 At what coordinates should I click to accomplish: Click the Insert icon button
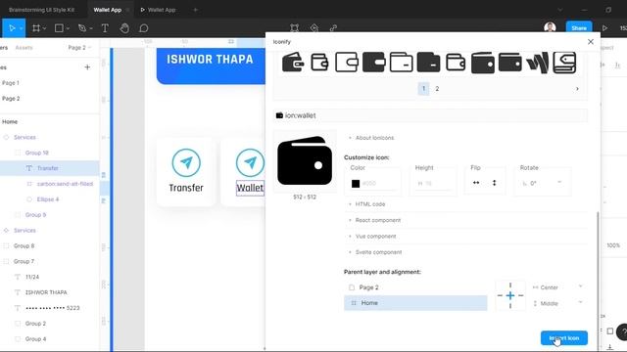(564, 338)
